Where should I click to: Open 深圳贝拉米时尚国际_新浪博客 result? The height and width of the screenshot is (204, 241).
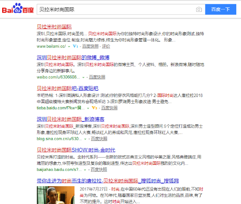(70, 119)
